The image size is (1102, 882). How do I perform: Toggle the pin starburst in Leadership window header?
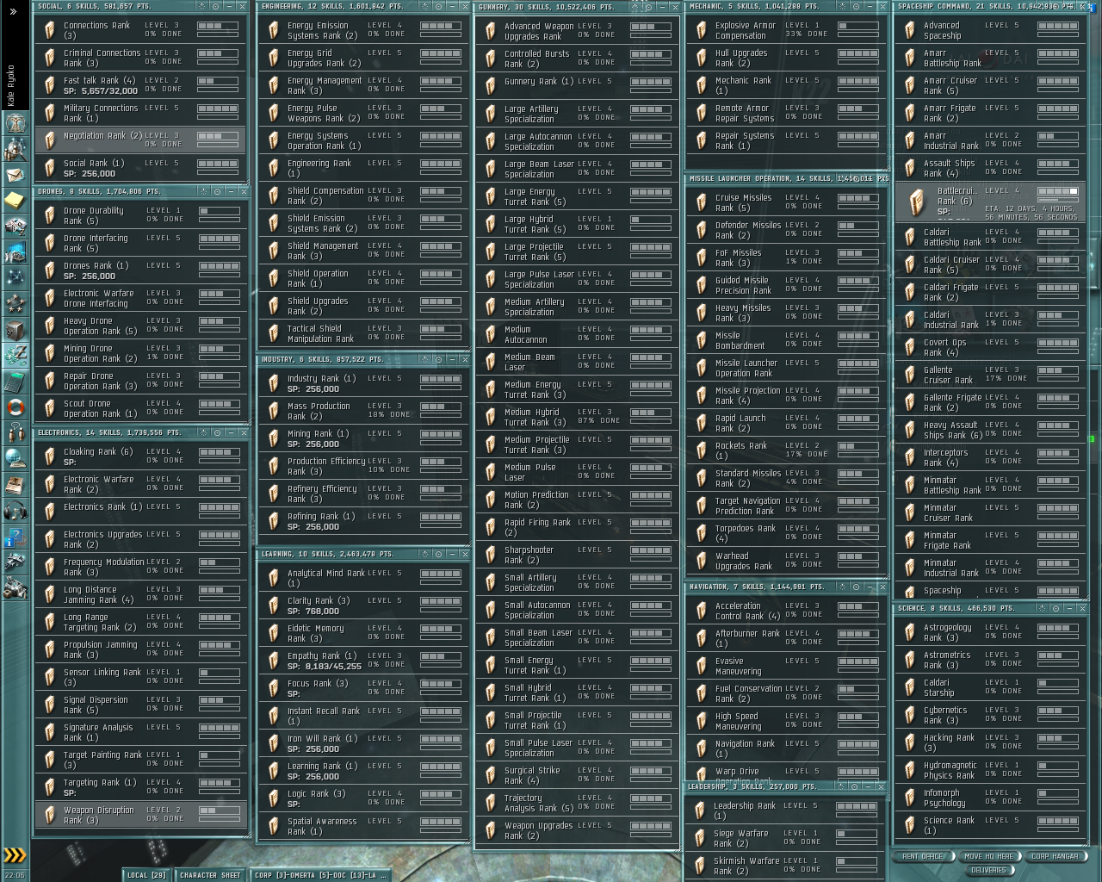(840, 786)
